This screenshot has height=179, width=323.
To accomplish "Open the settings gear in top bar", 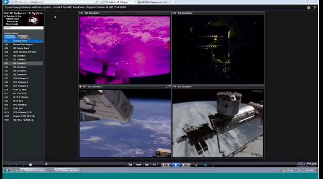I will [x=308, y=7].
